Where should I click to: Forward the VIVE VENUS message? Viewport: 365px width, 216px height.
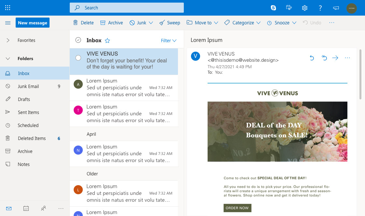[x=335, y=58]
